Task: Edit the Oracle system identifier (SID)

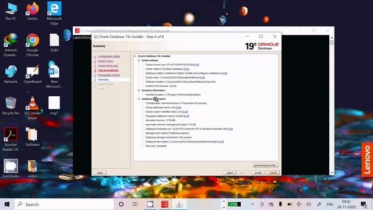Action: 185,112
